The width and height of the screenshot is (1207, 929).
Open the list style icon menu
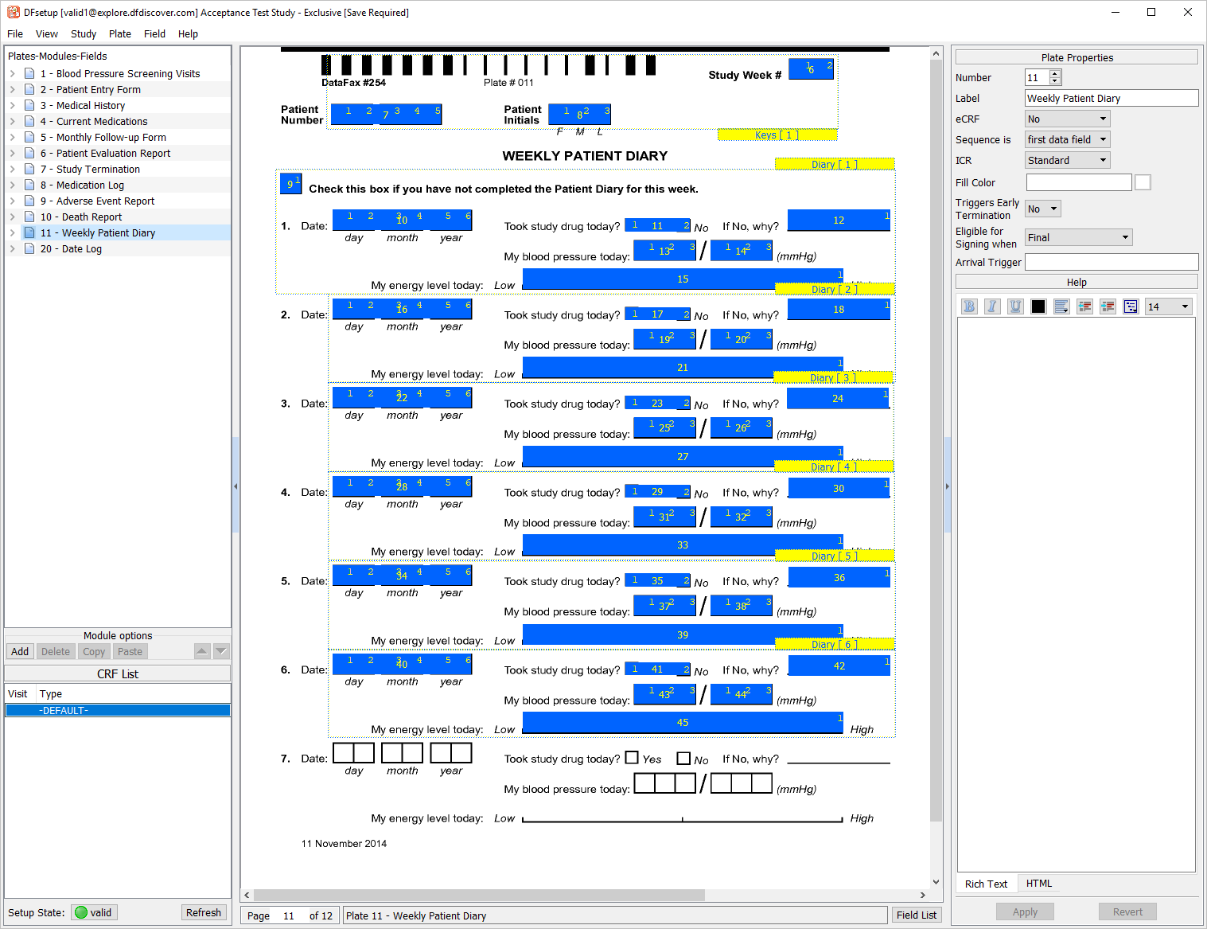click(x=1131, y=306)
